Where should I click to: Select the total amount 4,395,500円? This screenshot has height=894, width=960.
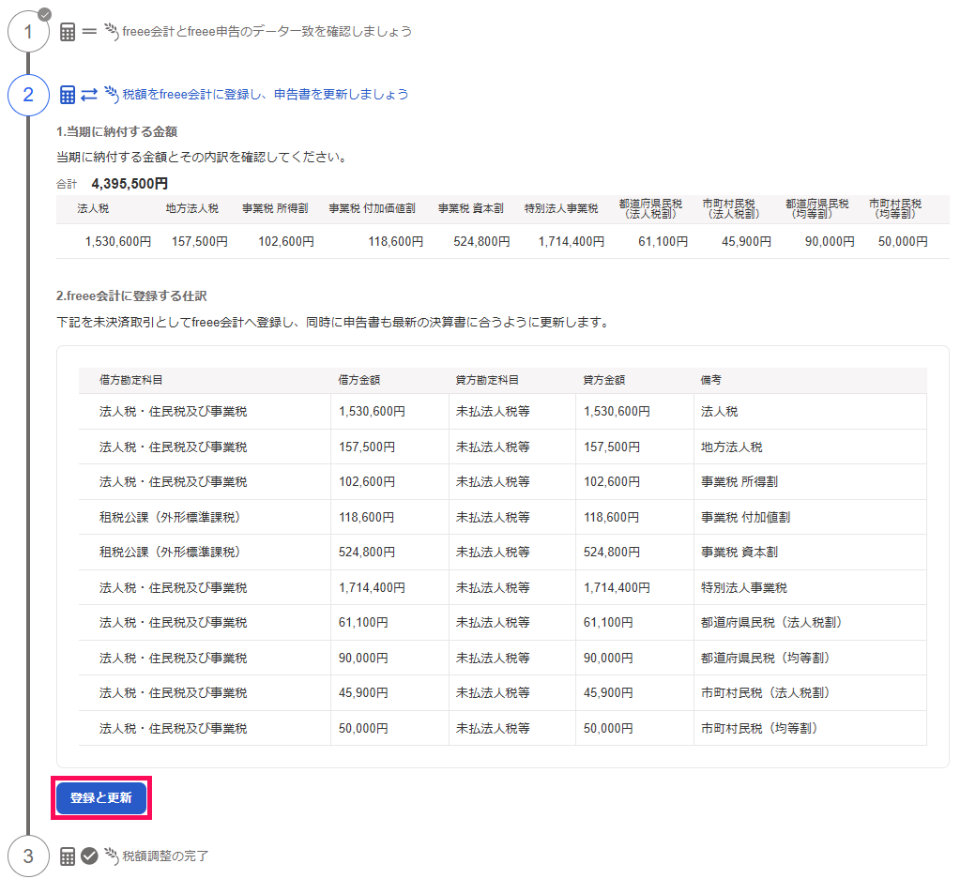click(x=130, y=184)
